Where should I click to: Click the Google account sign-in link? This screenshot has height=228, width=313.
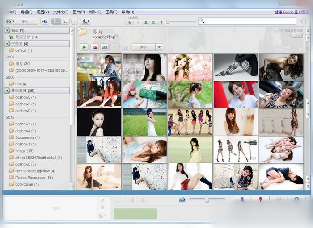click(x=292, y=12)
